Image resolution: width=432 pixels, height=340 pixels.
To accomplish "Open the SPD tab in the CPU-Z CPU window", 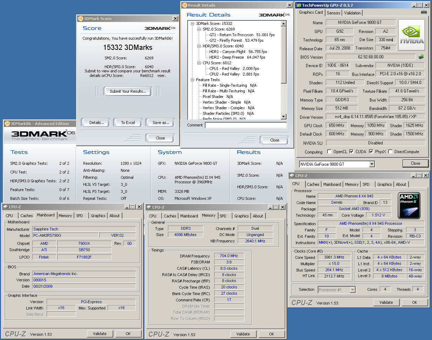I will point(366,184).
